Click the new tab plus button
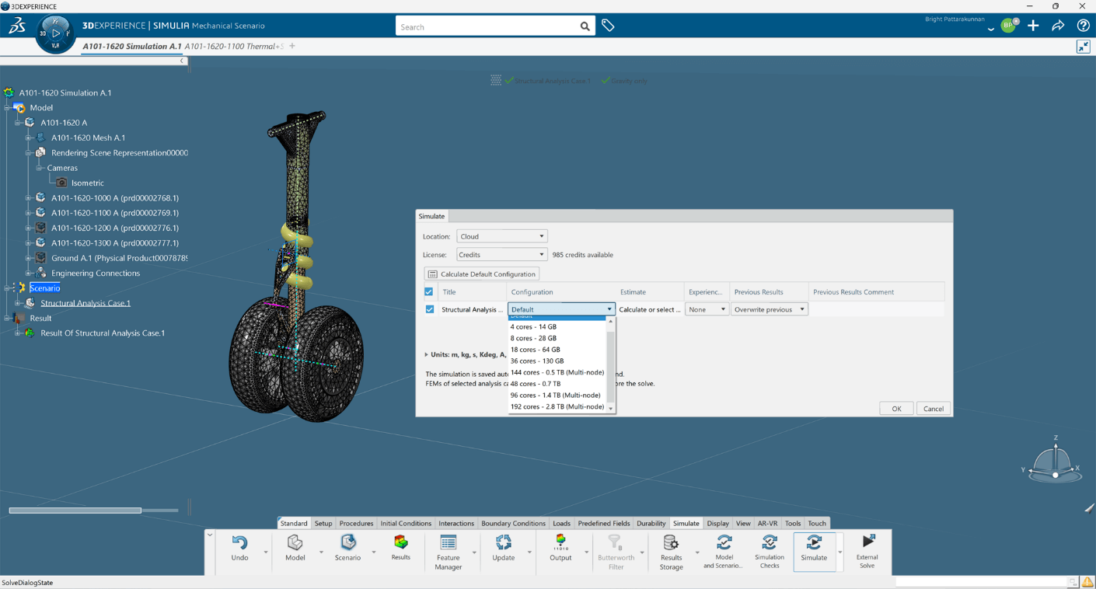 [x=292, y=47]
